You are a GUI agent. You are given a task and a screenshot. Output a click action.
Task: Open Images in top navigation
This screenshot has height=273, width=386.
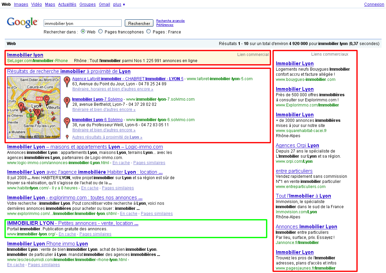pyautogui.click(x=21, y=4)
